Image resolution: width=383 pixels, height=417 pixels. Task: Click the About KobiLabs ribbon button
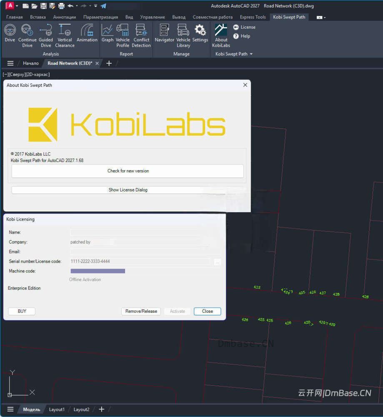(221, 35)
